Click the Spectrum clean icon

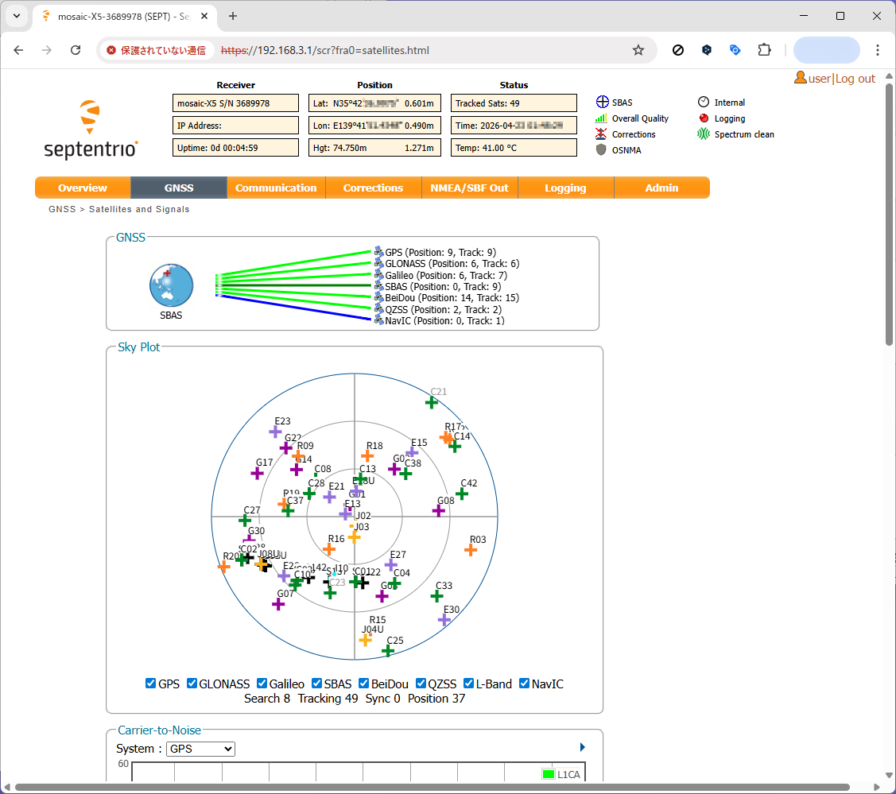[x=704, y=134]
